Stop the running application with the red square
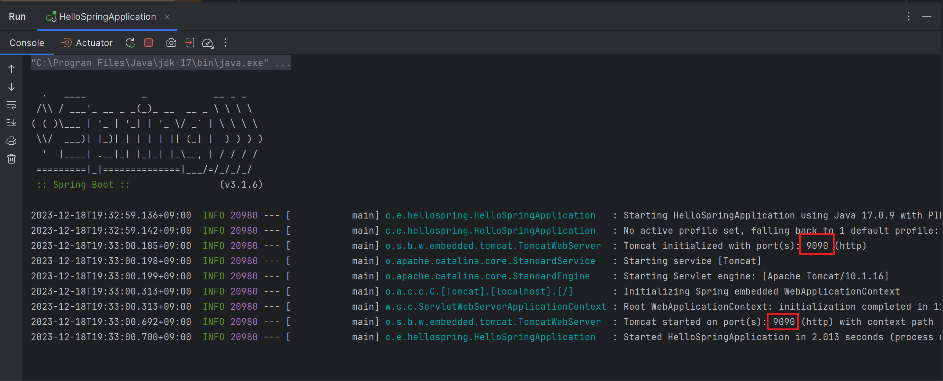943x381 pixels. 148,43
